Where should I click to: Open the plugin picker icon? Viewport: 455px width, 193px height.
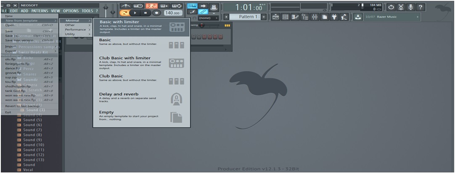(x=334, y=17)
